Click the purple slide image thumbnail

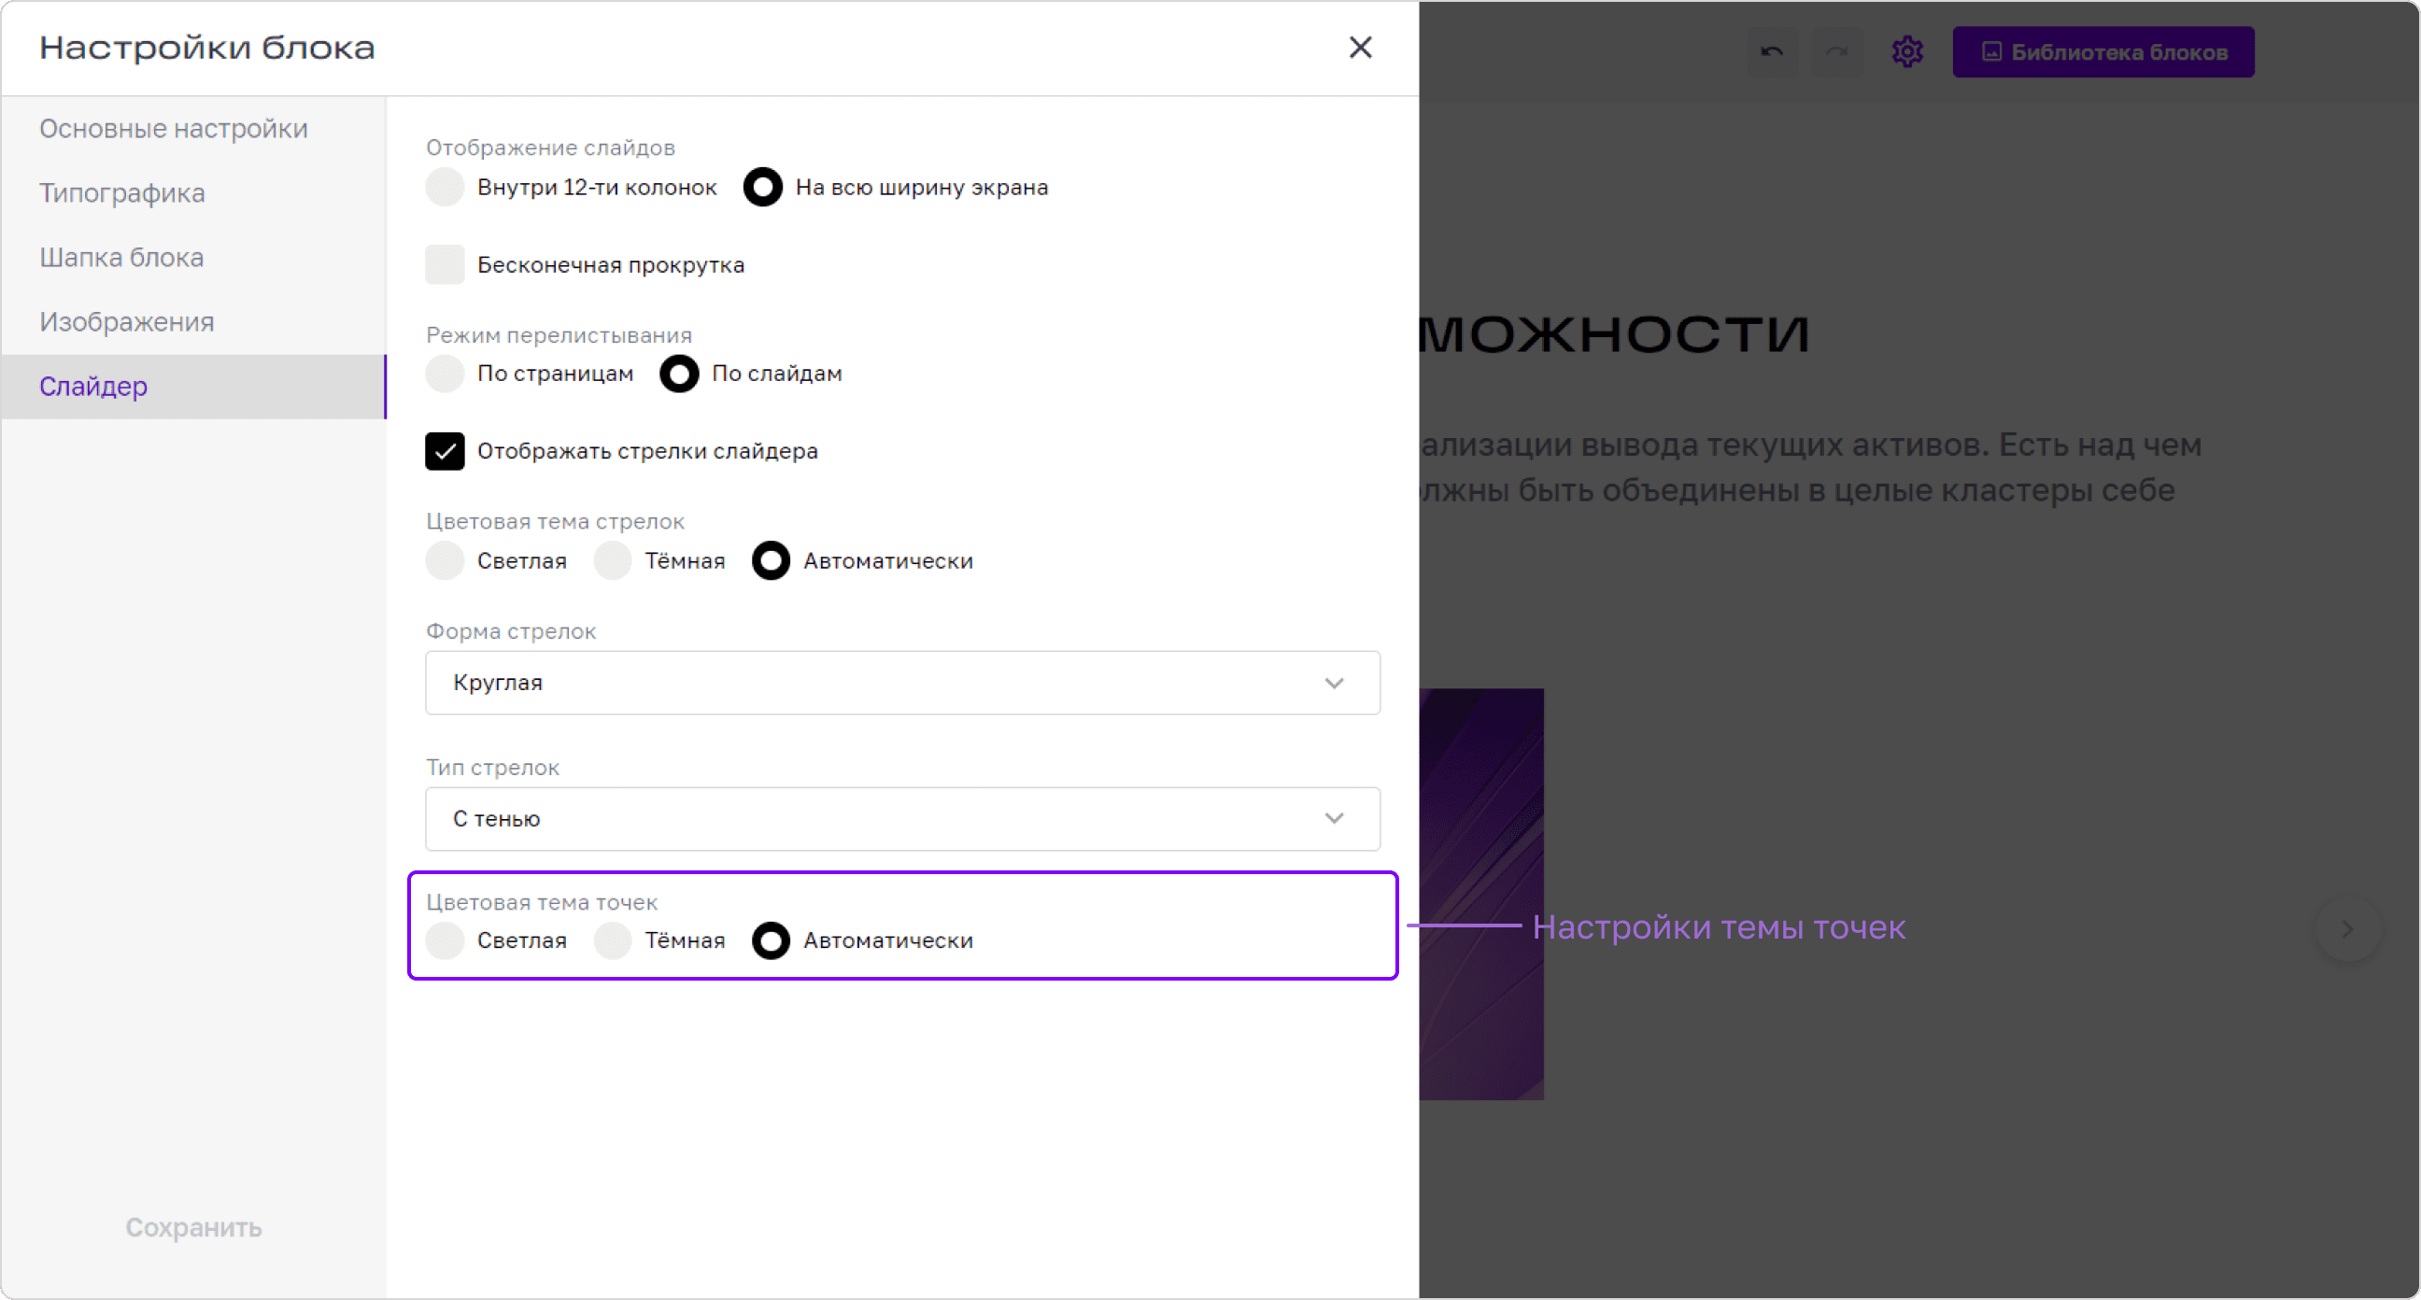click(1481, 893)
